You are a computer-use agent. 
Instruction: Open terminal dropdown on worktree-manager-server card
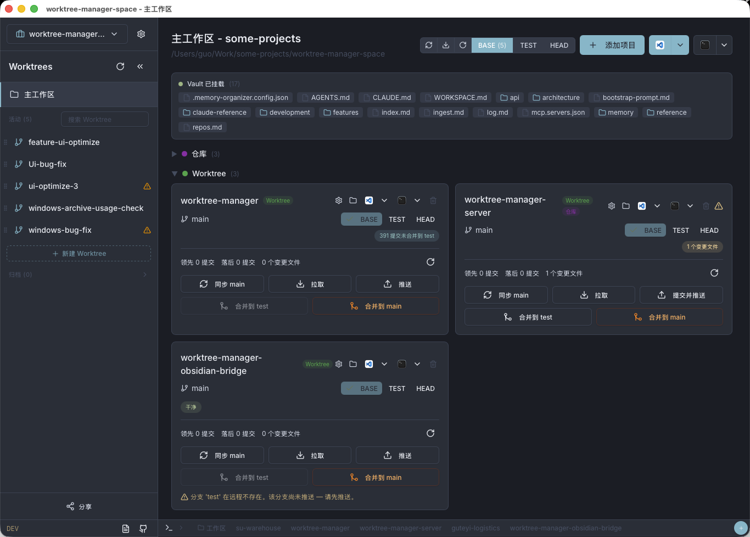point(690,206)
